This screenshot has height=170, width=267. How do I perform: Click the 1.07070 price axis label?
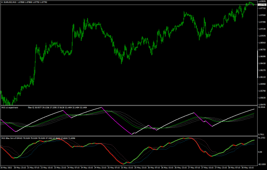262,36
